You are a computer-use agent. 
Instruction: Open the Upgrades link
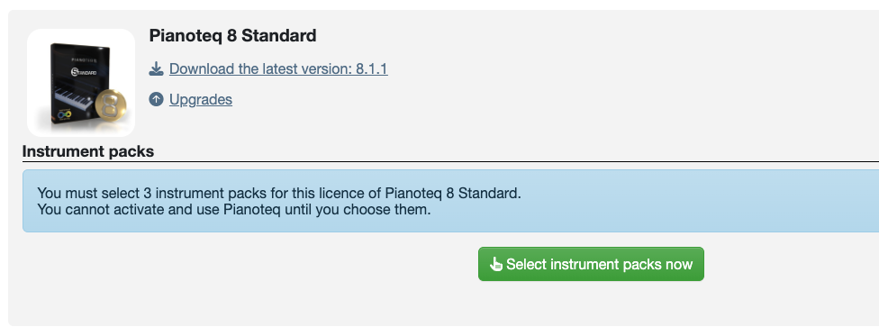click(x=201, y=99)
